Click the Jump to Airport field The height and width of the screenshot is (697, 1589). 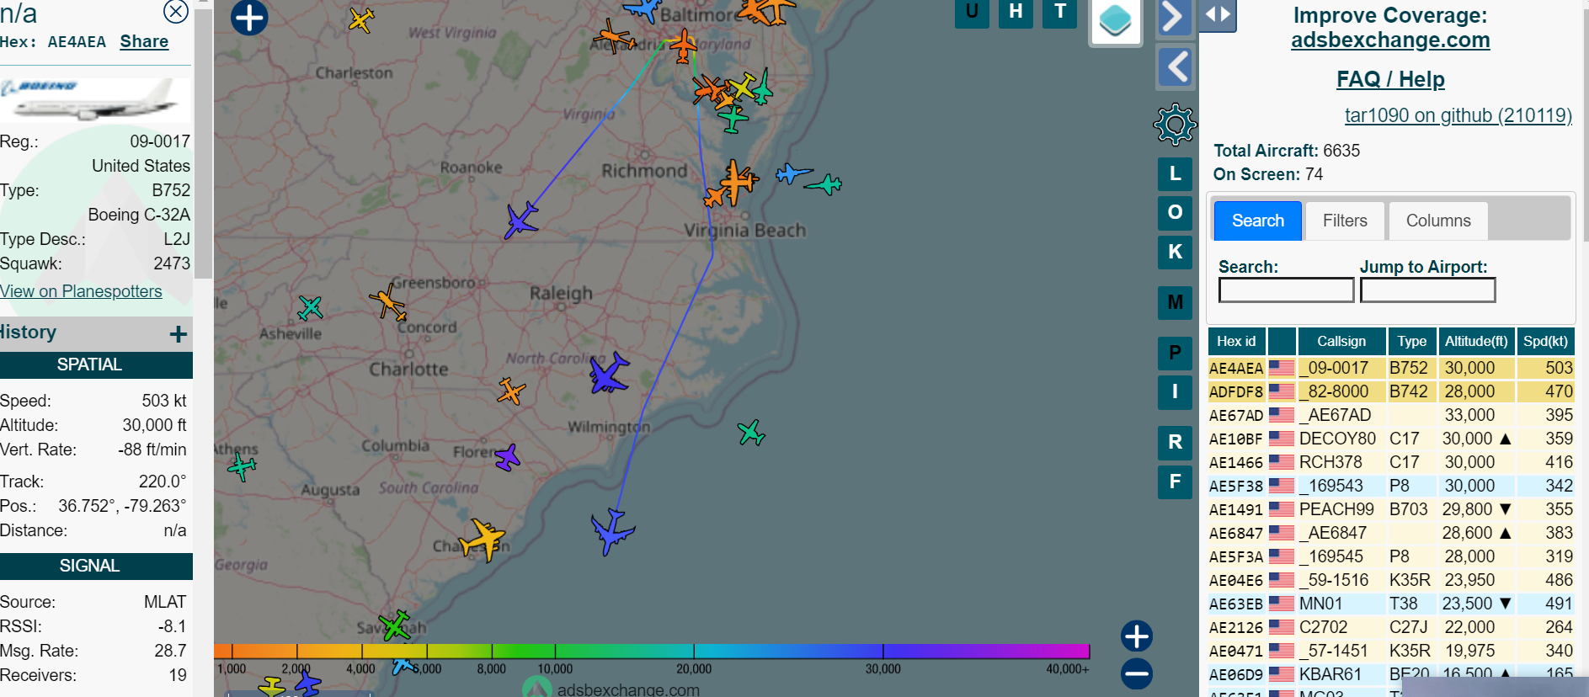tap(1427, 290)
